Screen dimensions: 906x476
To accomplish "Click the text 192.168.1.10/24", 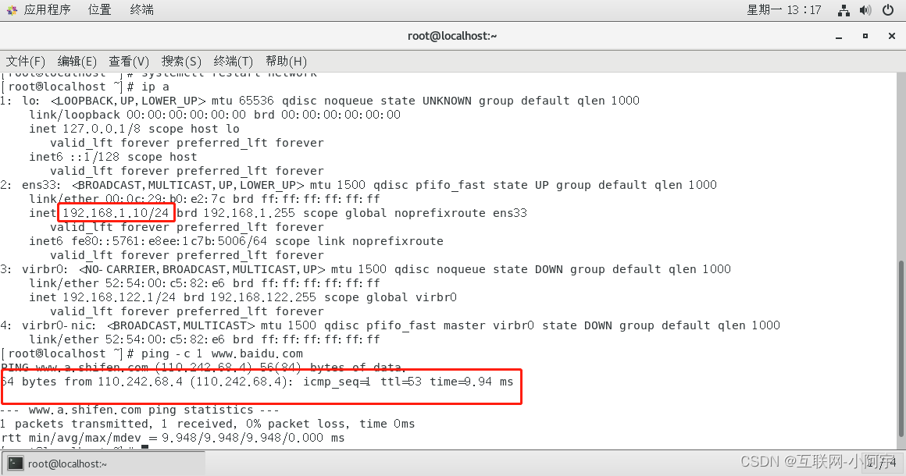I will tap(116, 213).
